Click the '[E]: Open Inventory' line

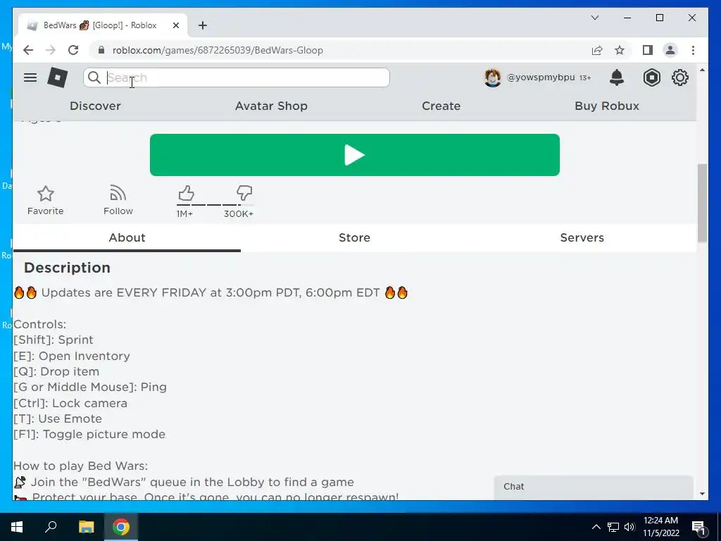point(72,356)
